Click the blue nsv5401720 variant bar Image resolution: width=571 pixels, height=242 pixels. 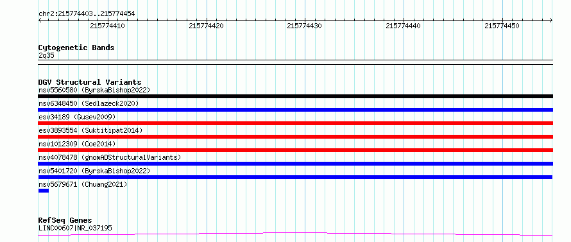295,177
